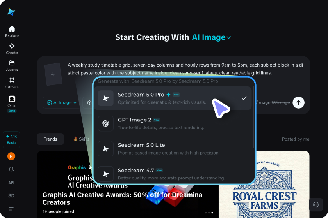The width and height of the screenshot is (328, 218).
Task: Open the Explore home section
Action: (12, 32)
